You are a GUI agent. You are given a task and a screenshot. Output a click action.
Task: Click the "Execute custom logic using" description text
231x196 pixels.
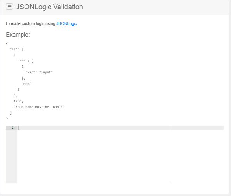(x=31, y=23)
